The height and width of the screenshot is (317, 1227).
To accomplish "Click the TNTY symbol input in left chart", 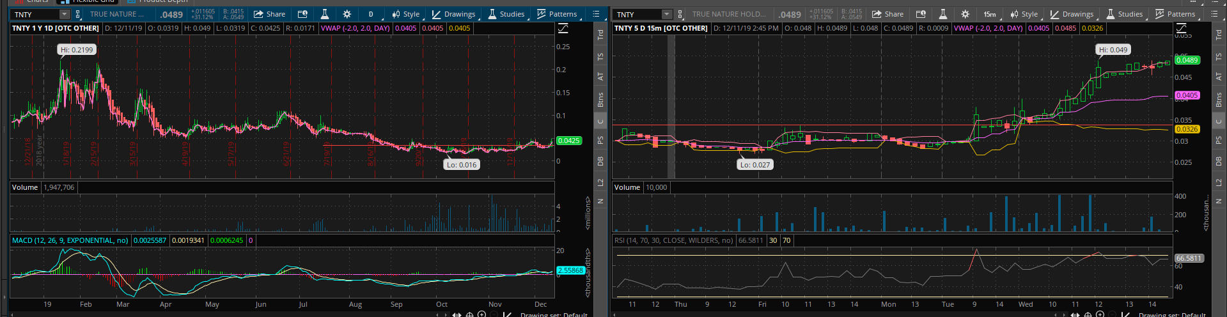I will coord(35,14).
